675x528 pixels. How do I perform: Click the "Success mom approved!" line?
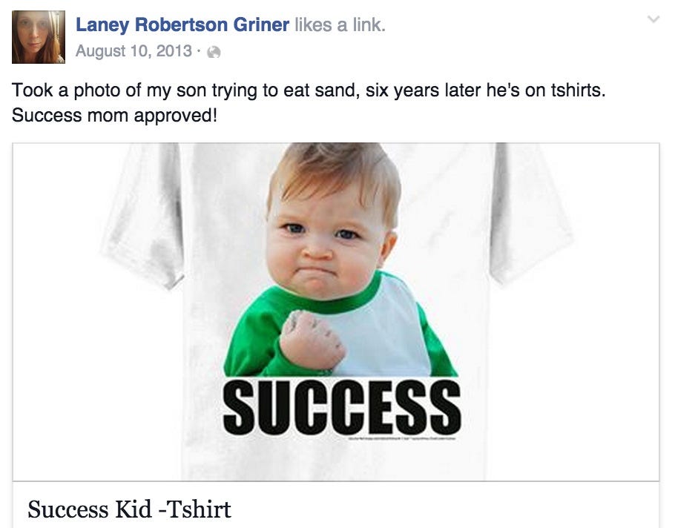pyautogui.click(x=115, y=116)
